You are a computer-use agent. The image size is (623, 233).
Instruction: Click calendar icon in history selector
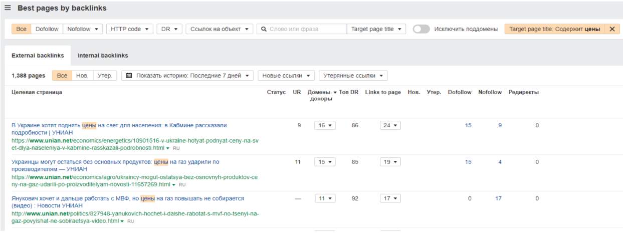point(129,76)
